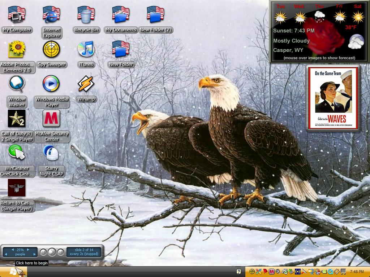Viewport: 370px width, 277px height.
Task: Select the Winamp lightning bolt icon
Action: click(86, 84)
